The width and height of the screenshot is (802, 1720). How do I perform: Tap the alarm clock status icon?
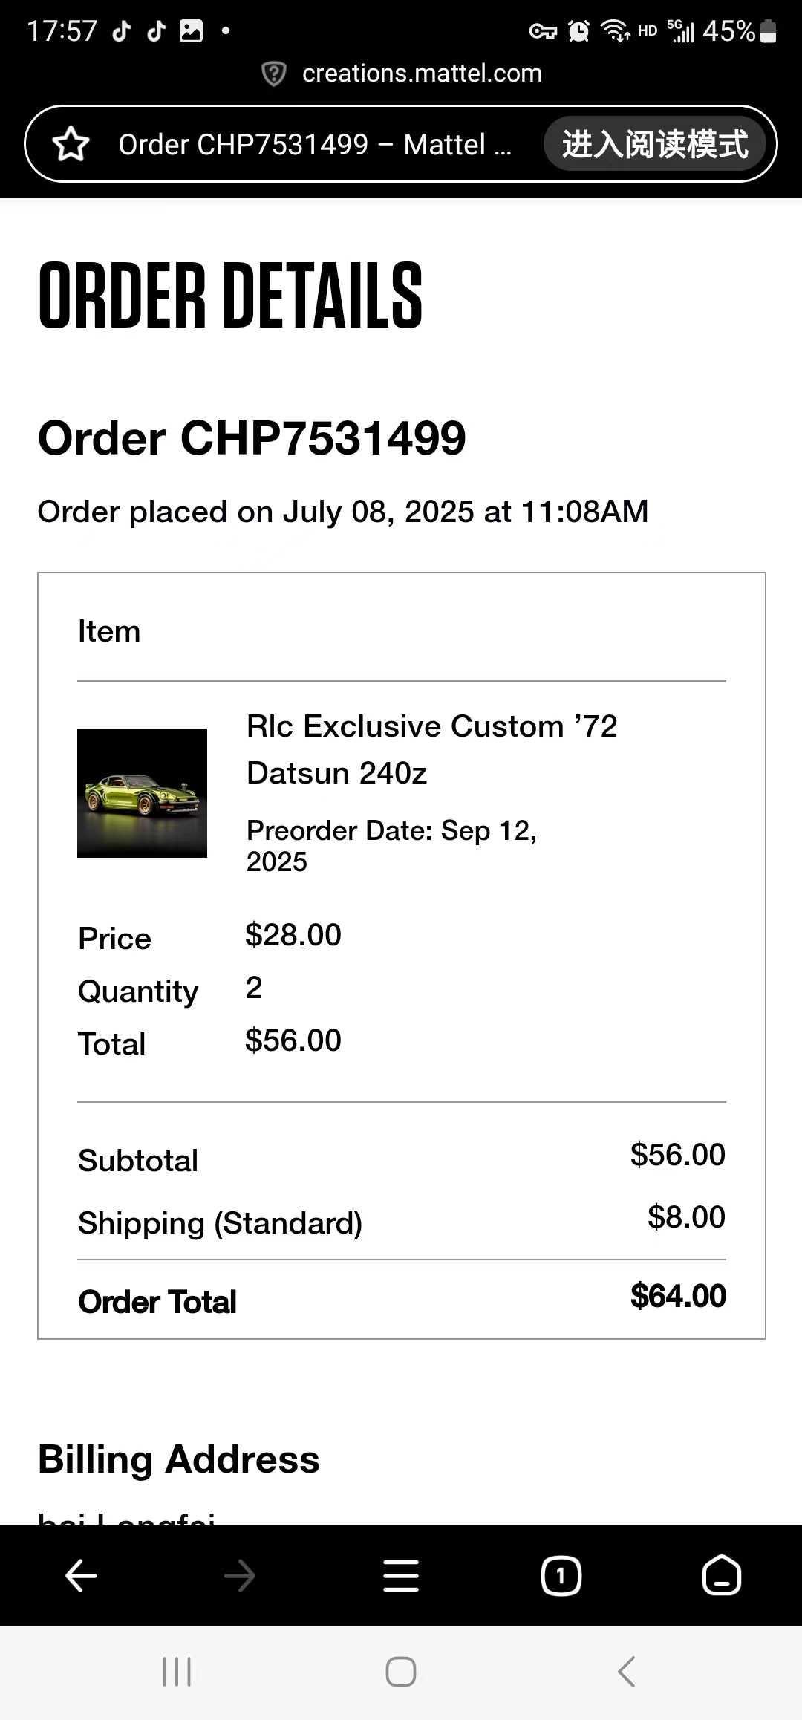[578, 31]
